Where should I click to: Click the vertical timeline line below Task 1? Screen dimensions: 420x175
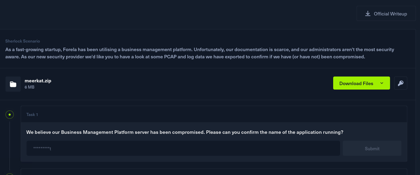[10, 144]
